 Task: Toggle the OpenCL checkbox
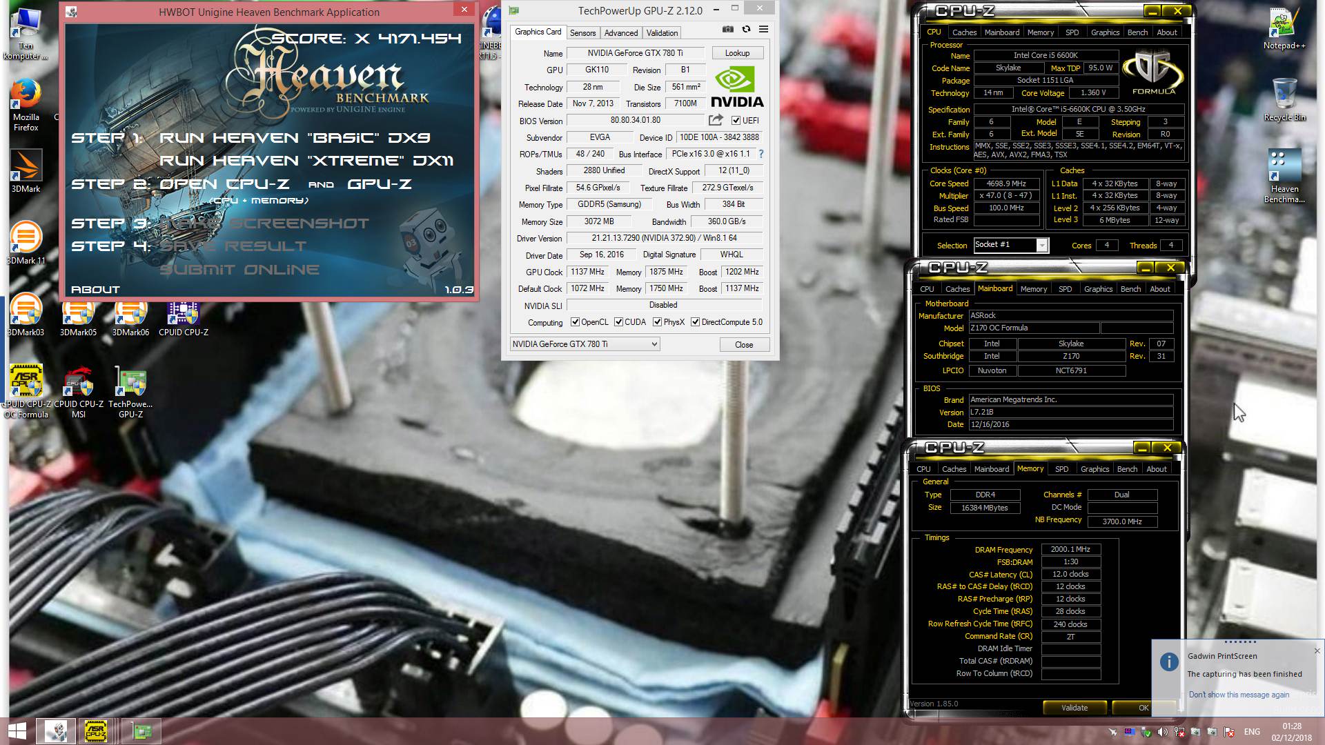(x=575, y=322)
